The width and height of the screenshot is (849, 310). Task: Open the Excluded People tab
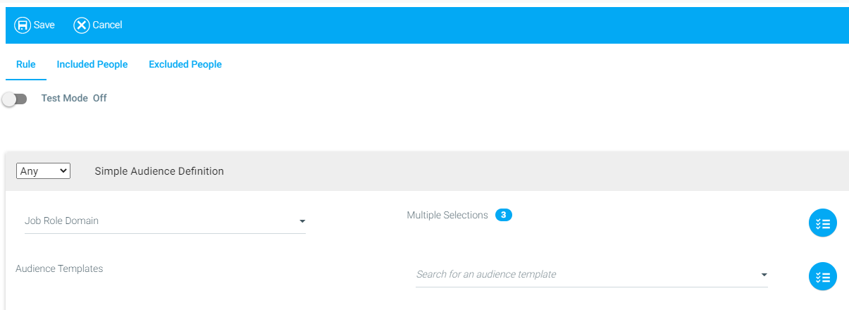185,64
